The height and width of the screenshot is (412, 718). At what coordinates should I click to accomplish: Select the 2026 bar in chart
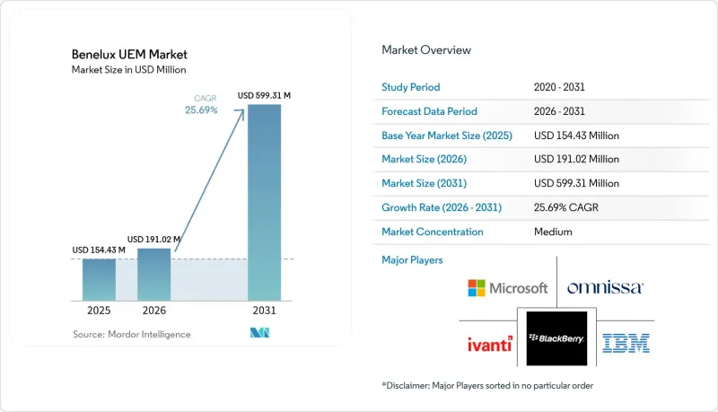tap(153, 275)
